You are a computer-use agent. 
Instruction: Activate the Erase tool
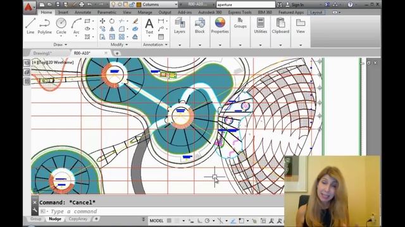(x=135, y=21)
